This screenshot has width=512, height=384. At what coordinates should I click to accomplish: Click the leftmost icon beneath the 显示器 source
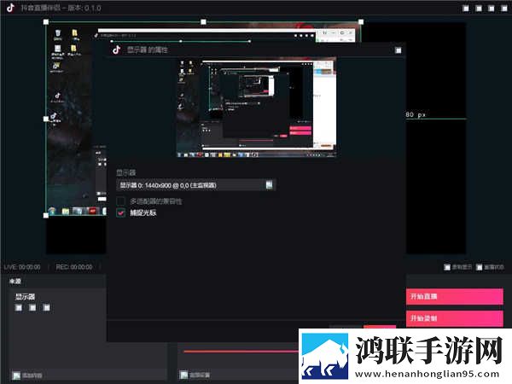coord(19,307)
